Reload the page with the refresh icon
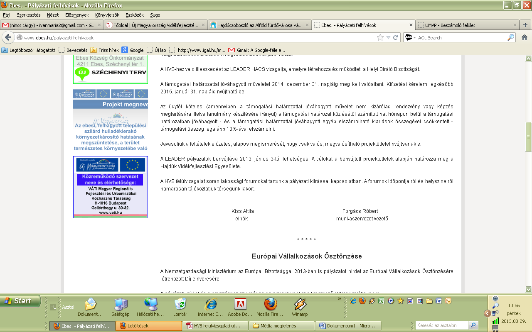The height and width of the screenshot is (332, 532). coord(396,38)
